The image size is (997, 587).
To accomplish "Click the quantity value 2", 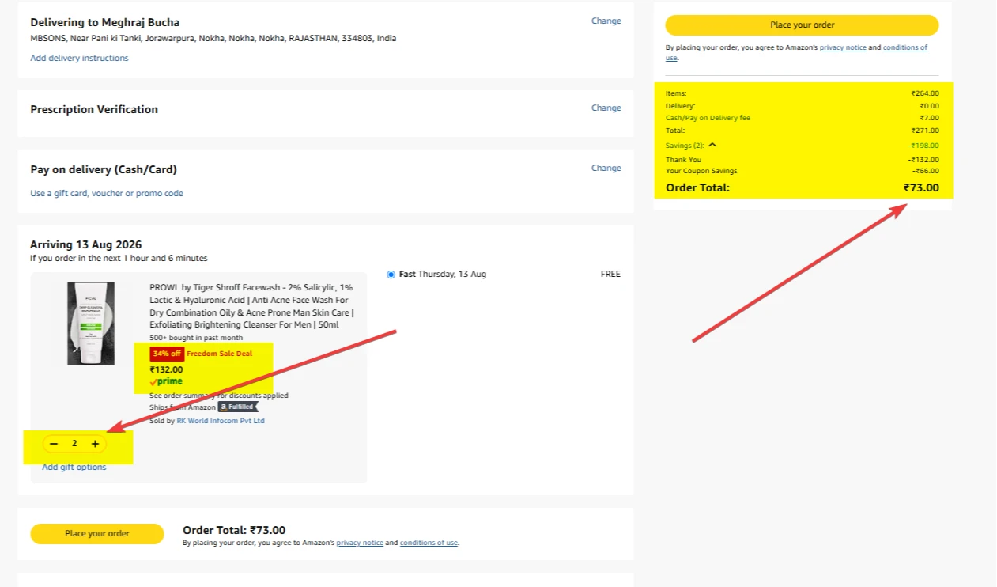I will (x=74, y=444).
